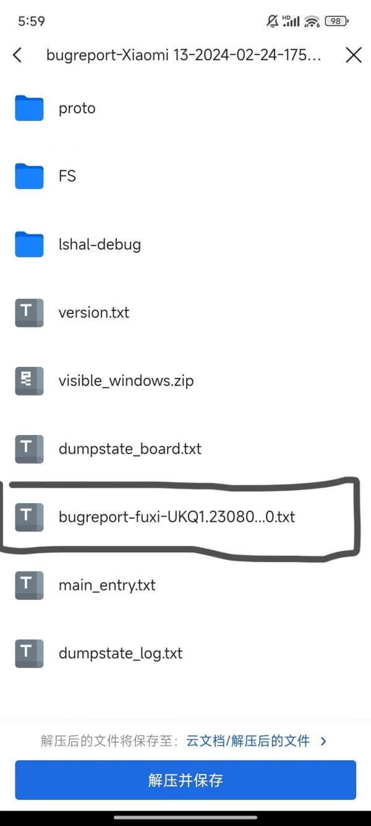
Task: Select the visible_windows.zip file name
Action: click(x=126, y=380)
